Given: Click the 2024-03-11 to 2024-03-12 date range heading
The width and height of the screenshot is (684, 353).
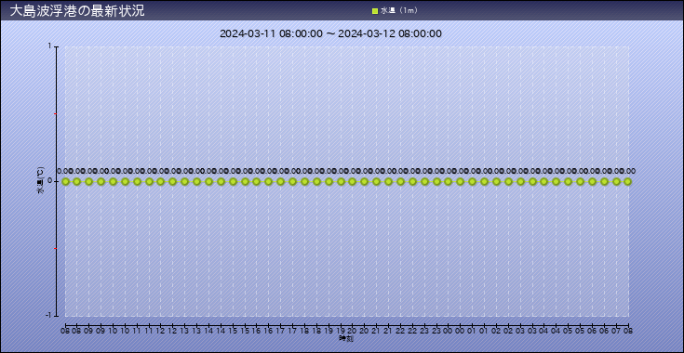Looking at the screenshot, I should point(330,33).
